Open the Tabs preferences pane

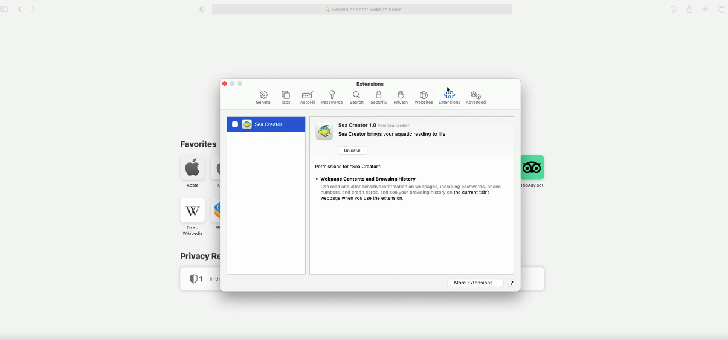point(286,98)
